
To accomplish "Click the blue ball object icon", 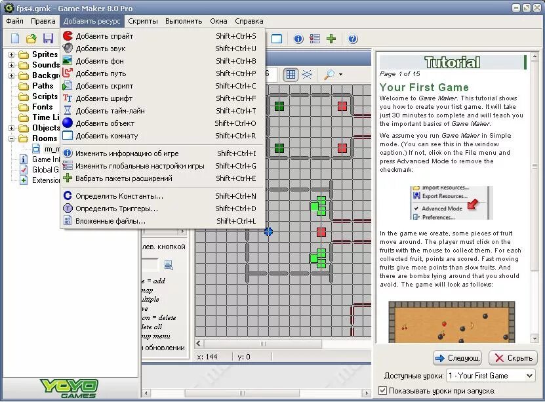I will click(68, 123).
